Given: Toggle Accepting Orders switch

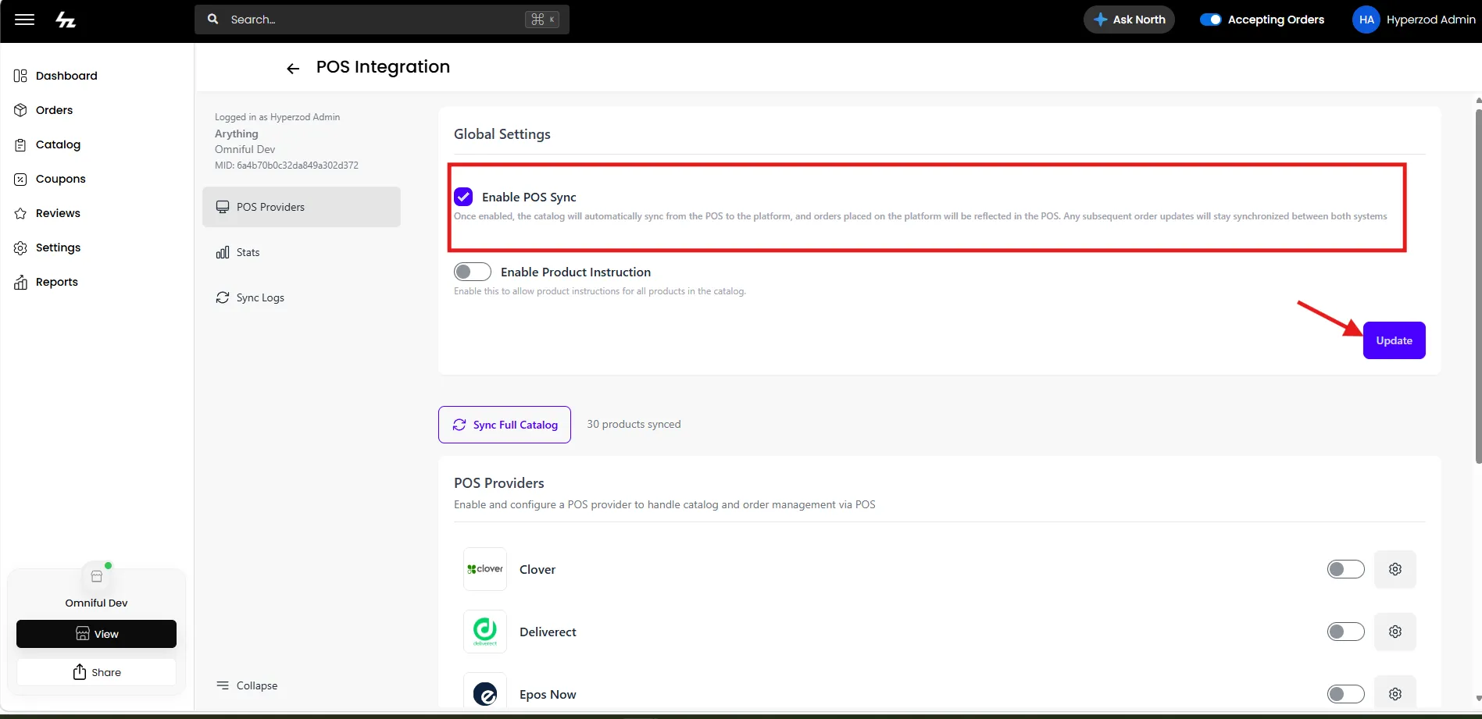Looking at the screenshot, I should pos(1210,20).
